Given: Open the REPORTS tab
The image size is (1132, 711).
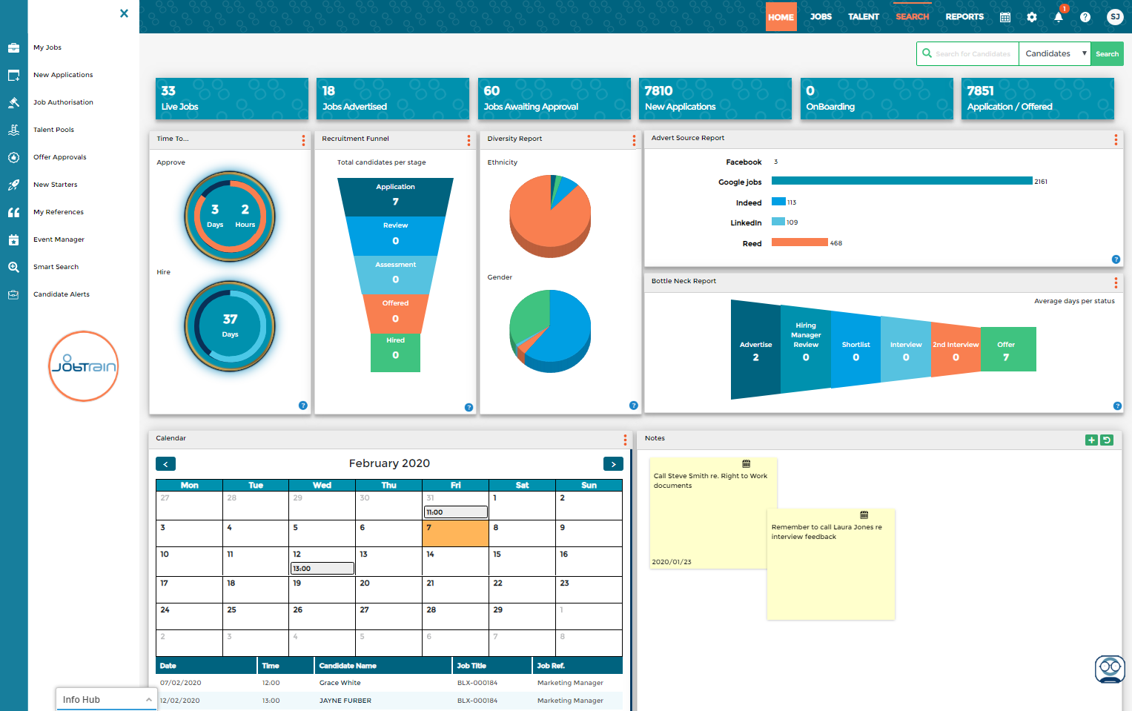Looking at the screenshot, I should coord(964,16).
